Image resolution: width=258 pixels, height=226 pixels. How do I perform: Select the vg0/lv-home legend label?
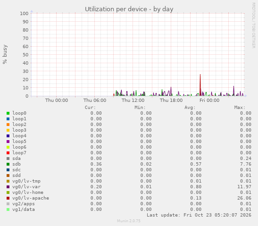coord(28,192)
